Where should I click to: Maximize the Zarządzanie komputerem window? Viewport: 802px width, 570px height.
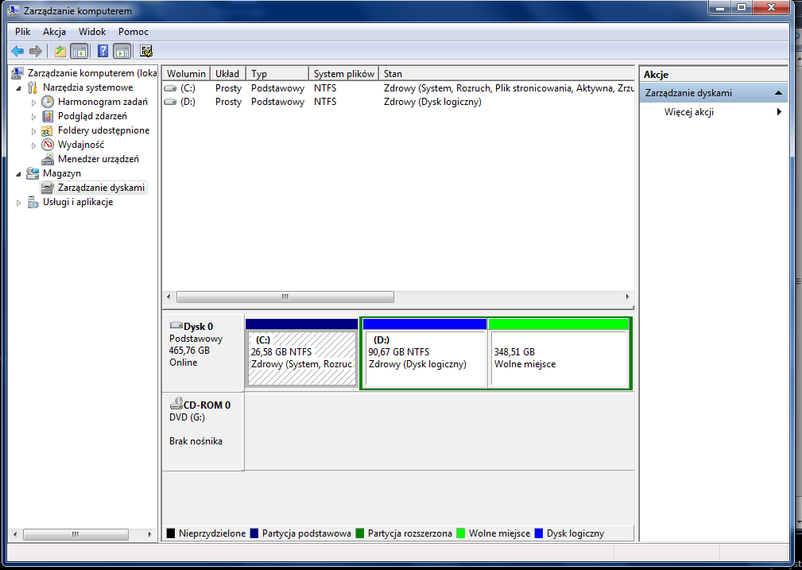[x=742, y=7]
